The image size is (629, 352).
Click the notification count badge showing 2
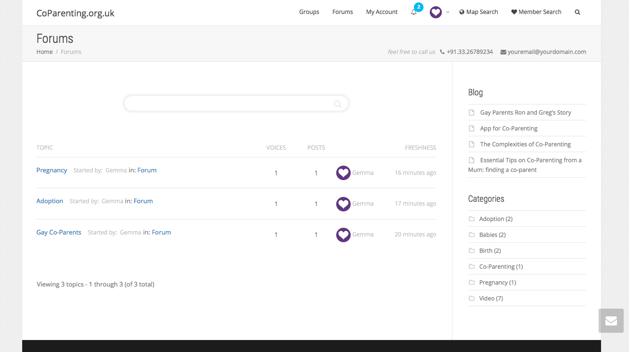coord(419,7)
